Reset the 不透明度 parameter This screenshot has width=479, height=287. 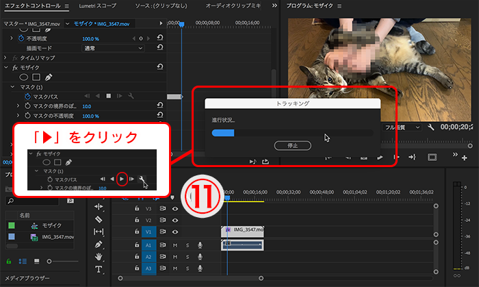coord(159,39)
